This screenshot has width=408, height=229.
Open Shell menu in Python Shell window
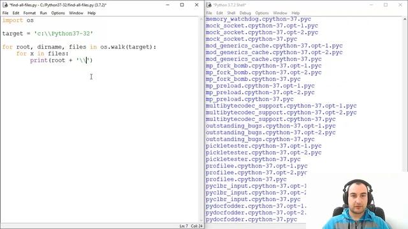pyautogui.click(x=231, y=13)
